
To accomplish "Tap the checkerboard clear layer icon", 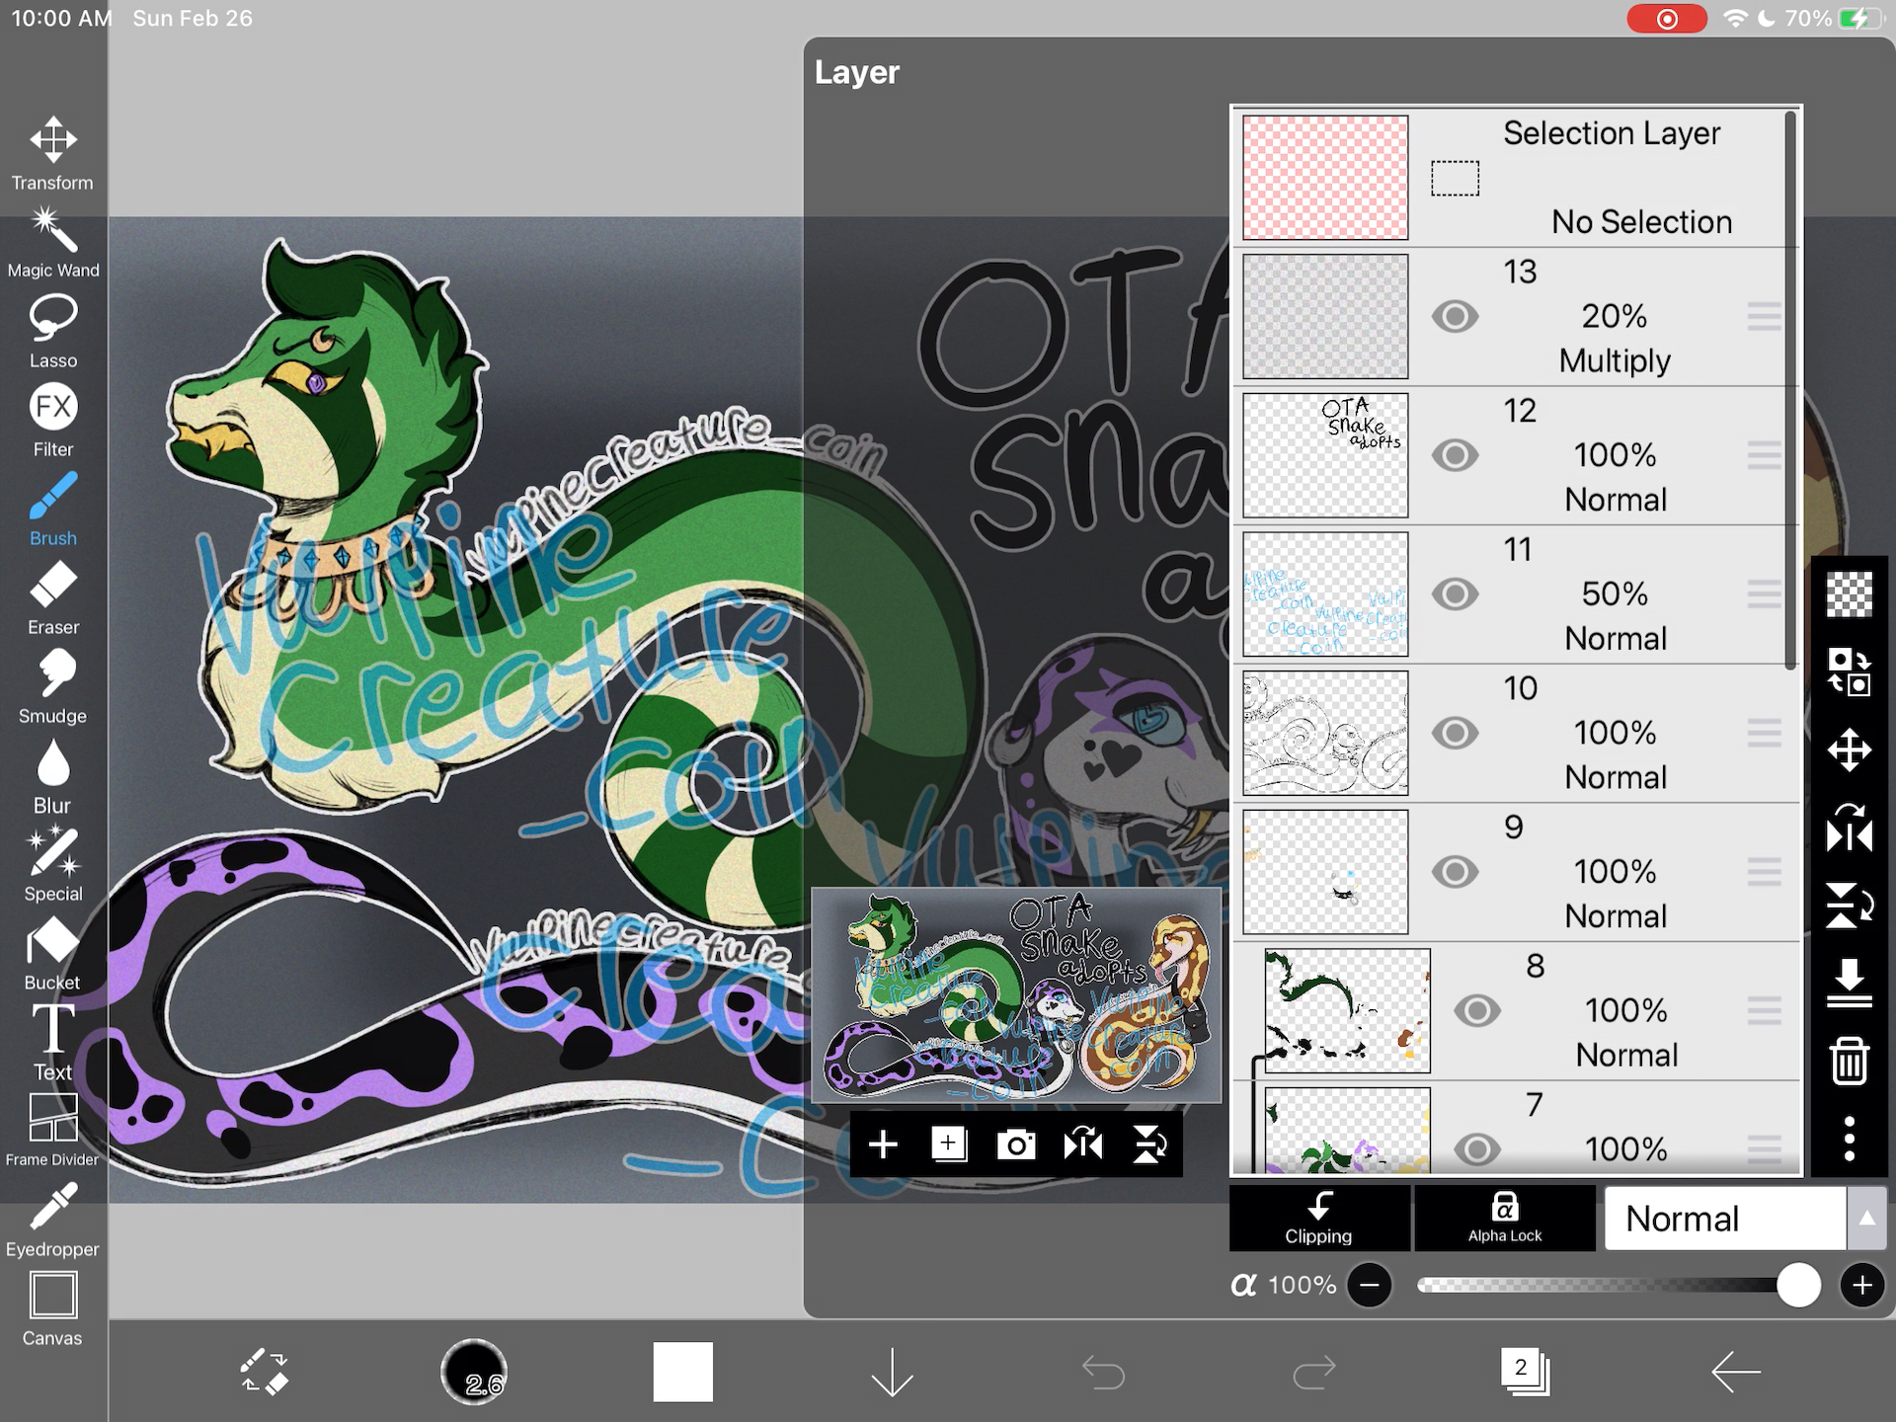I will click(x=1850, y=594).
